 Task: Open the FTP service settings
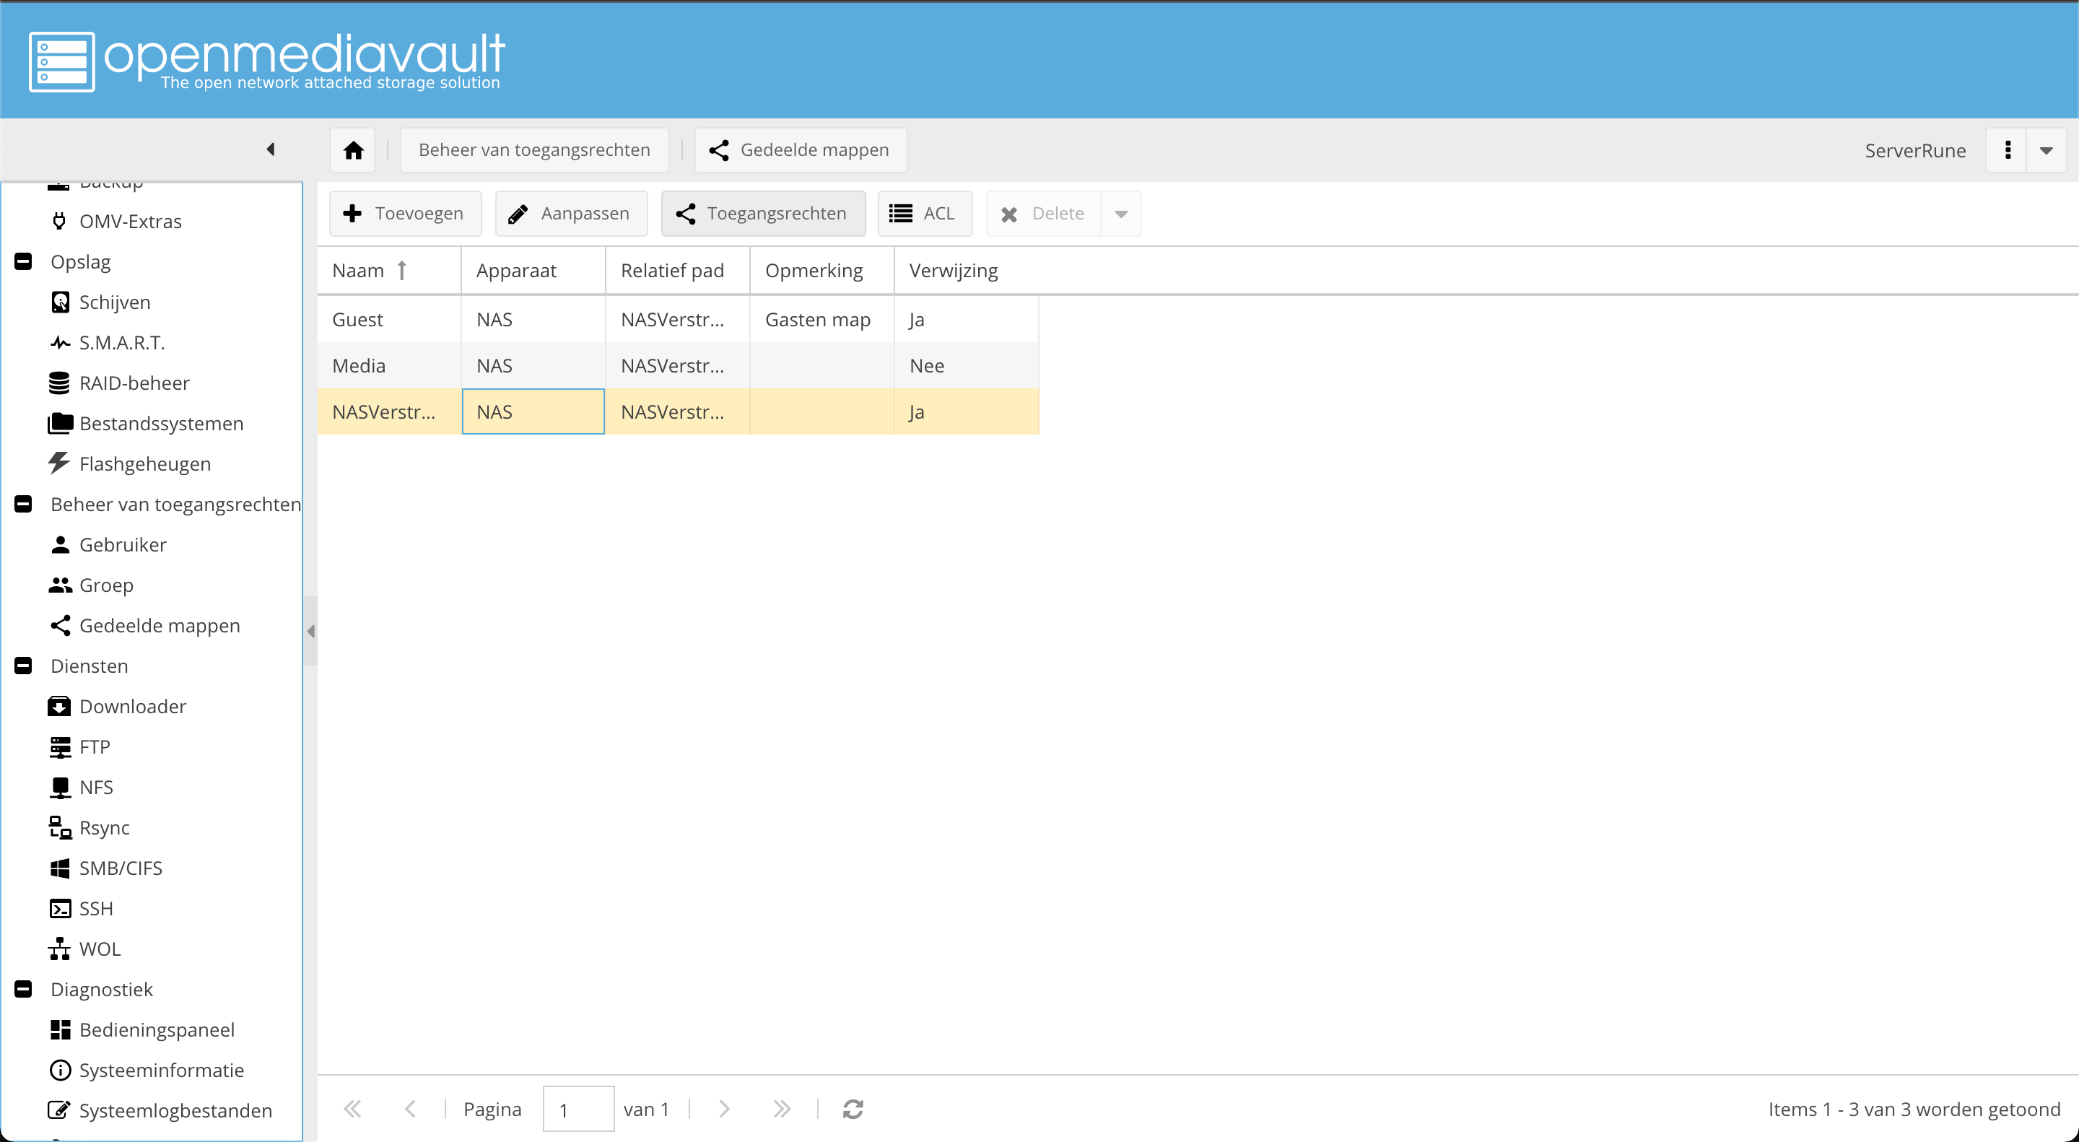95,746
